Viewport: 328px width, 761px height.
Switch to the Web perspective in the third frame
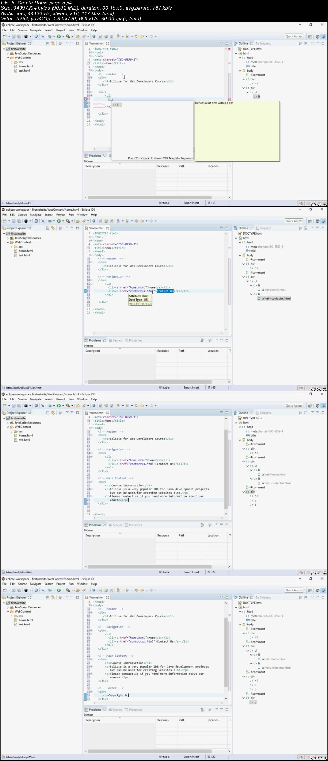pos(323,406)
